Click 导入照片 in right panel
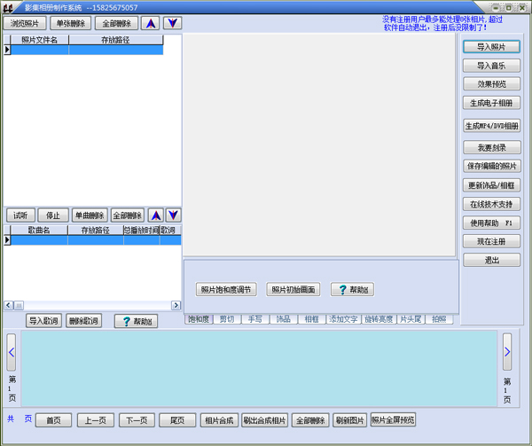The height and width of the screenshot is (446, 532). point(491,47)
